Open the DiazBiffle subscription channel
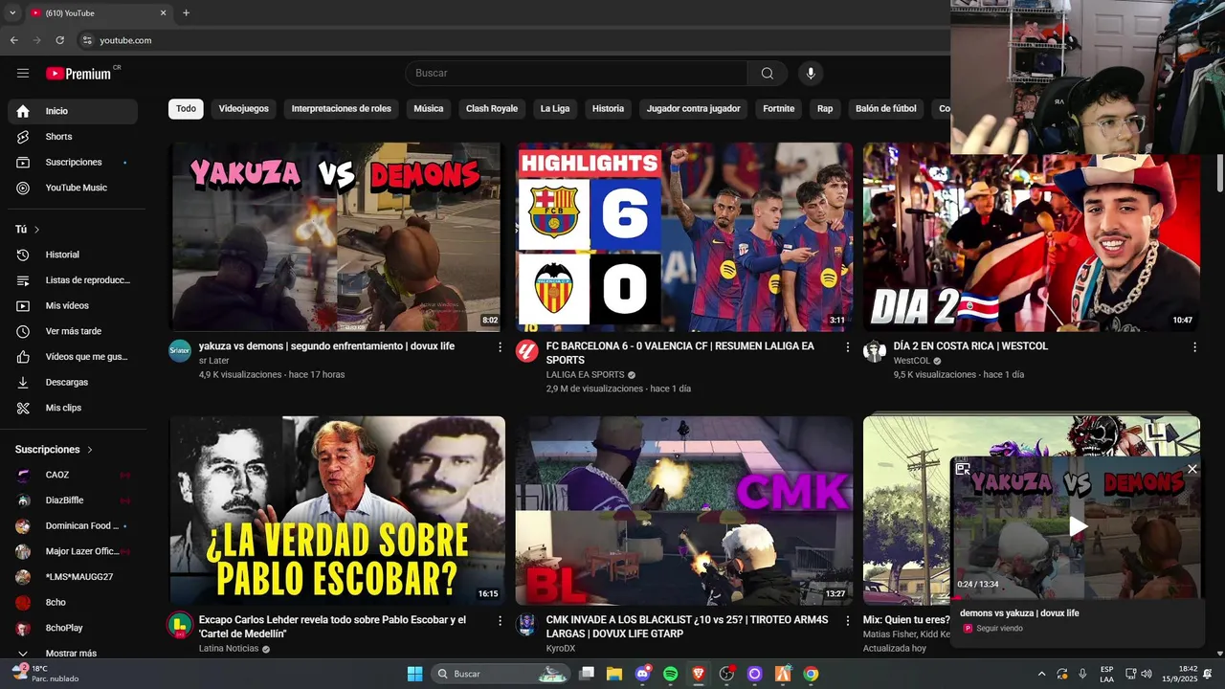 (73, 500)
